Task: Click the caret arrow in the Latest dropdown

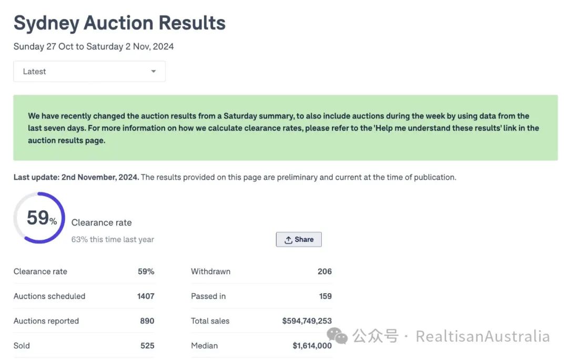Action: (154, 71)
